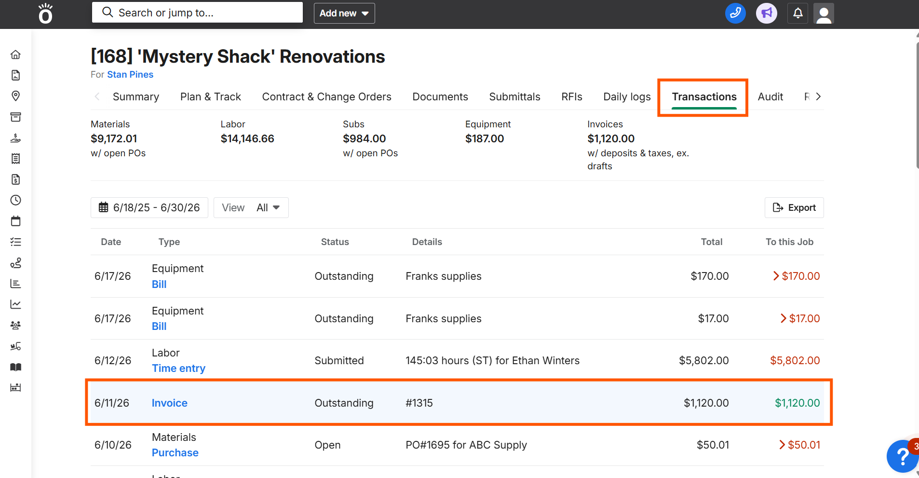Switch to the Plan & Track tab

(x=211, y=96)
